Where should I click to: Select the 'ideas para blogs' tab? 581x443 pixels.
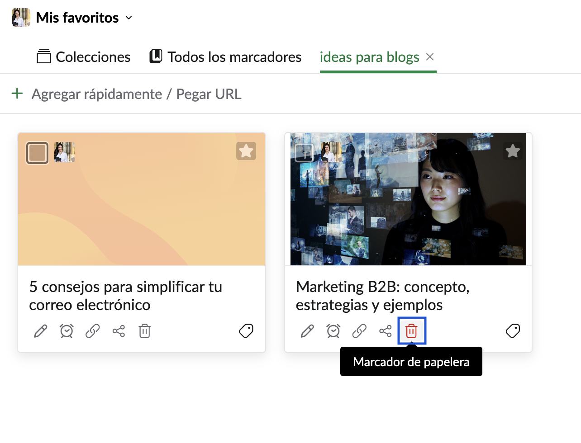(370, 57)
